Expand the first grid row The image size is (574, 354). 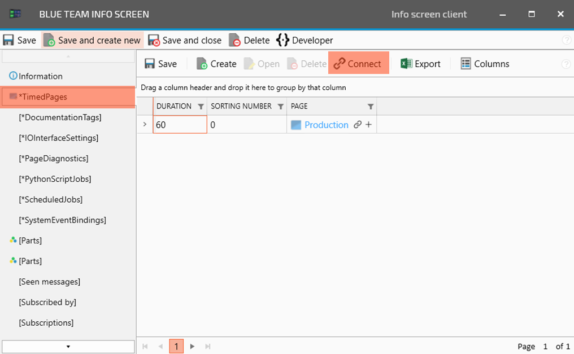[x=145, y=125]
